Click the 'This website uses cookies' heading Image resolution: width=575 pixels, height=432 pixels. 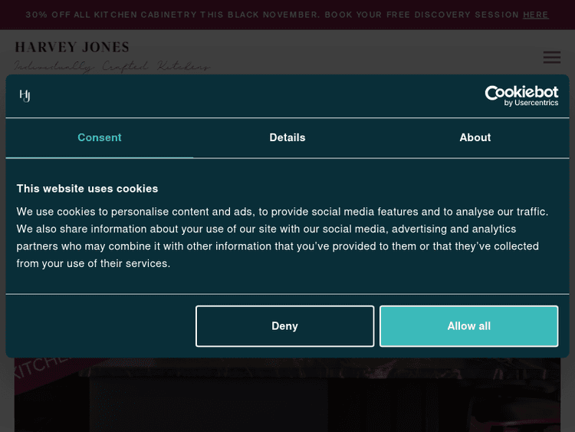87,188
